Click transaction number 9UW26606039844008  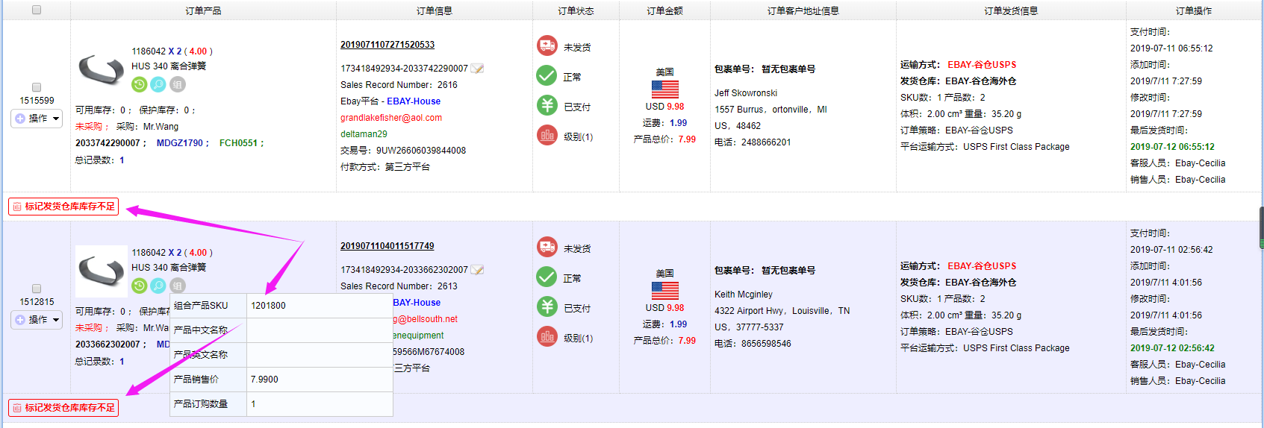coord(421,151)
